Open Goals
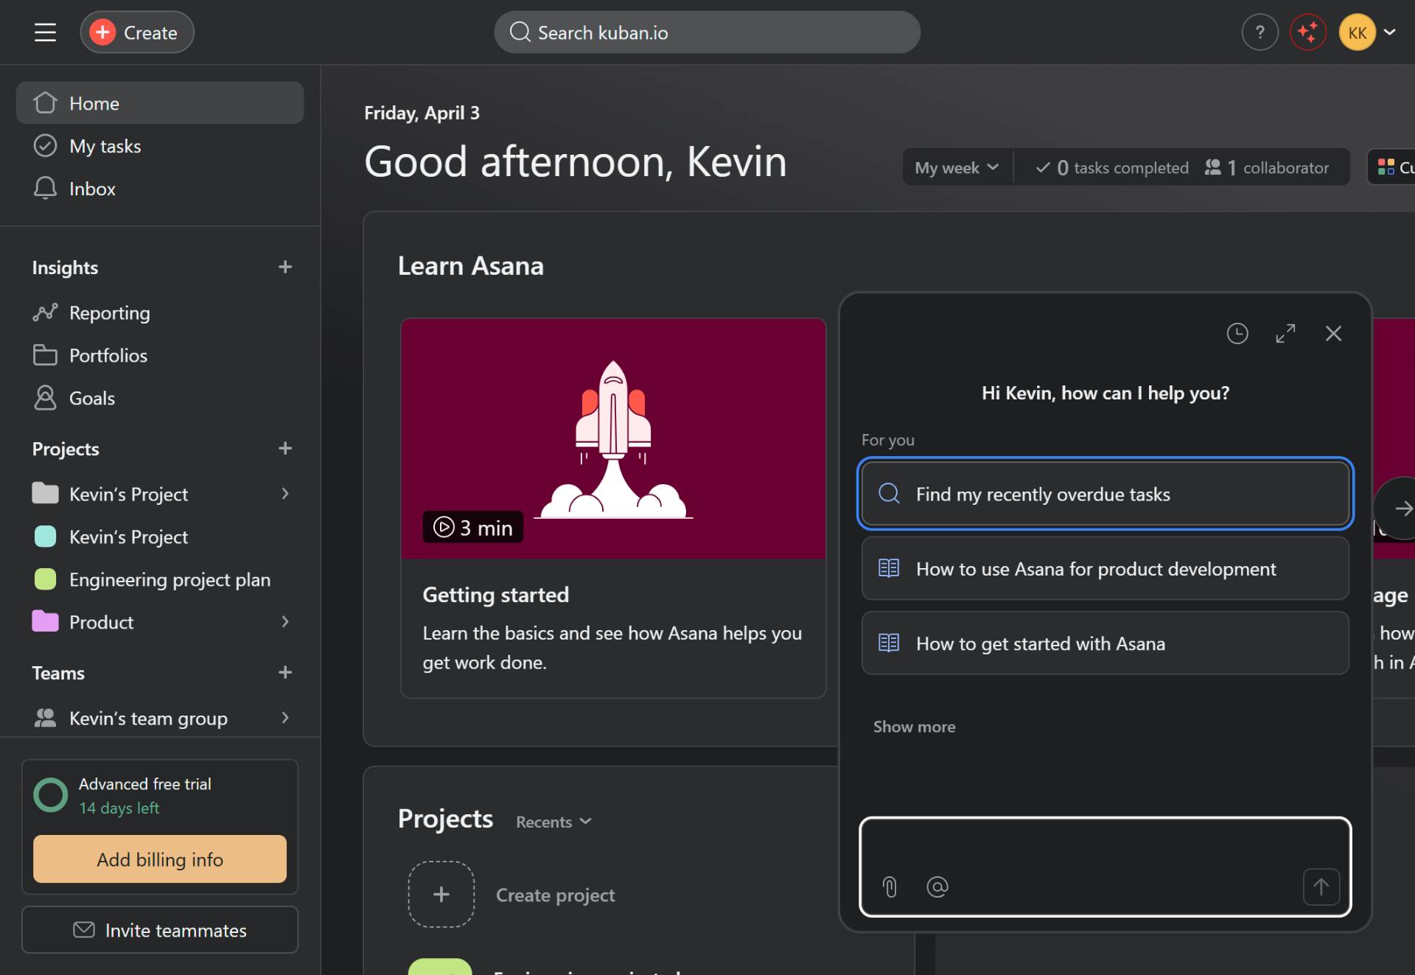1415x975 pixels. pyautogui.click(x=160, y=399)
